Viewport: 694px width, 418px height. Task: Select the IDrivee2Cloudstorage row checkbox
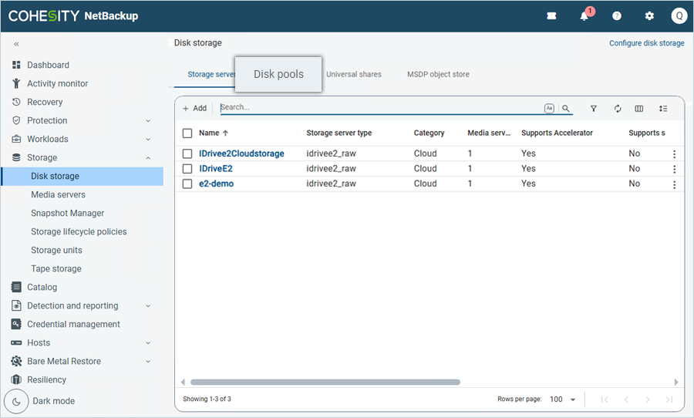[187, 153]
